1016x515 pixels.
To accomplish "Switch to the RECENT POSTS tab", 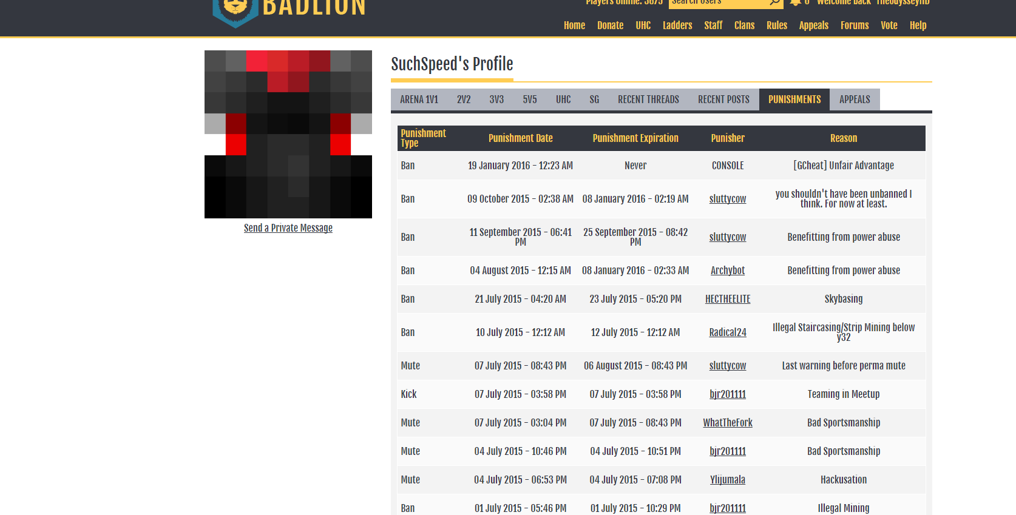I will 723,99.
